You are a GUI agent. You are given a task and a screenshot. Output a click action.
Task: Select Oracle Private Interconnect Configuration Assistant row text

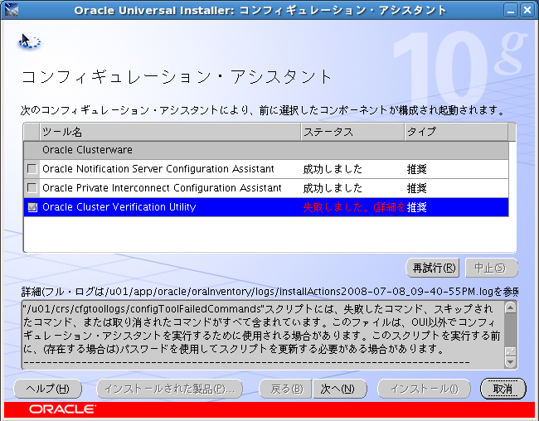pos(162,188)
